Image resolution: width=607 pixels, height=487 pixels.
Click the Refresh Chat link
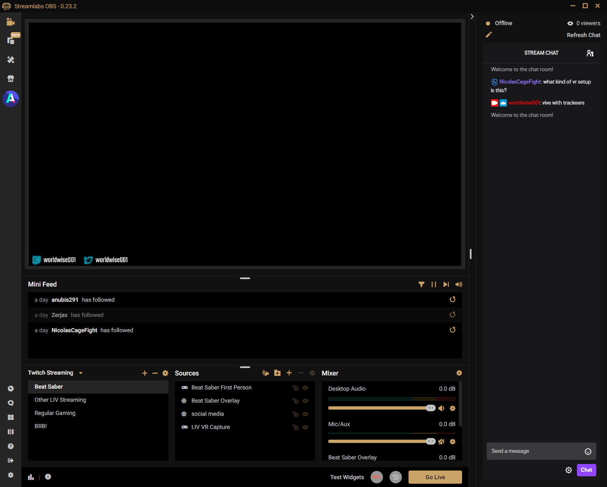coord(584,35)
